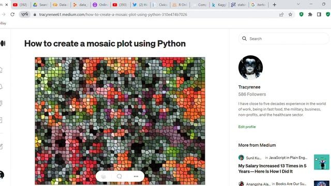The width and height of the screenshot is (331, 186).
Task: Open the Books Are Our Su... publication
Action: [x=291, y=184]
